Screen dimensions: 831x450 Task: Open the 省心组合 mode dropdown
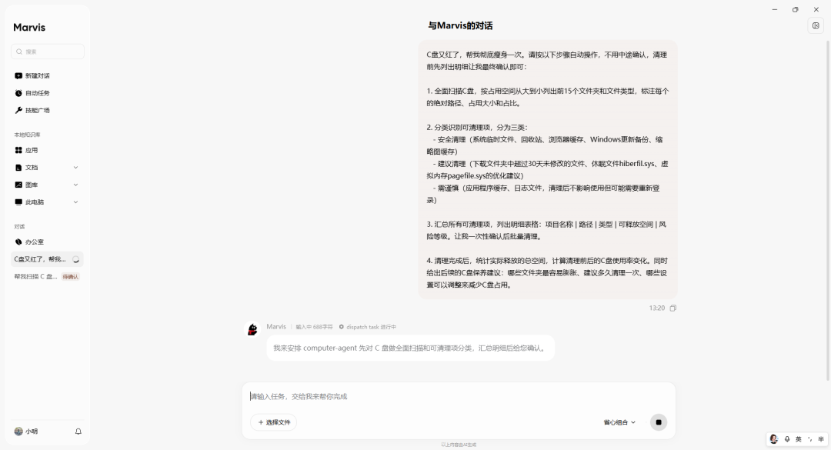619,422
